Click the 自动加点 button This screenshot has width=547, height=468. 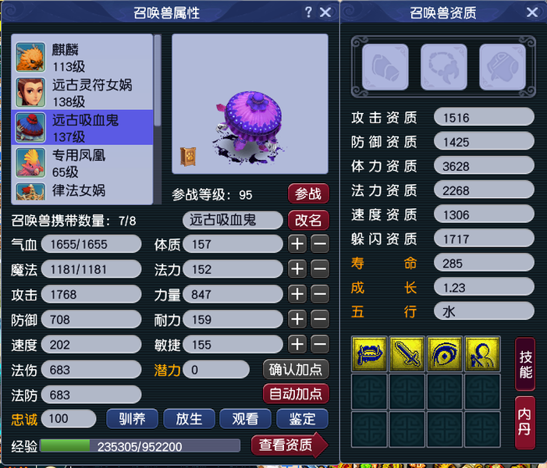[296, 394]
